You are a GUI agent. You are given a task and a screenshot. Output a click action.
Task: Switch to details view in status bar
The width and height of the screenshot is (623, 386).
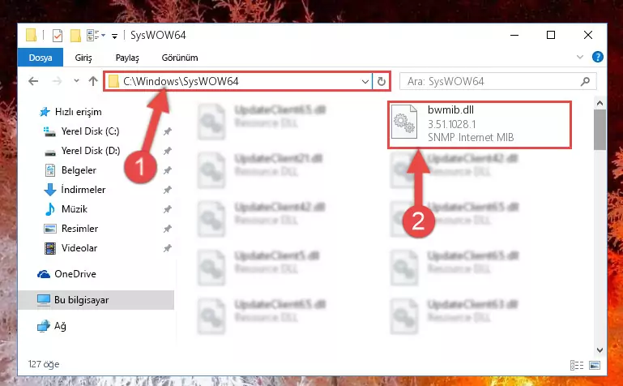coord(577,365)
